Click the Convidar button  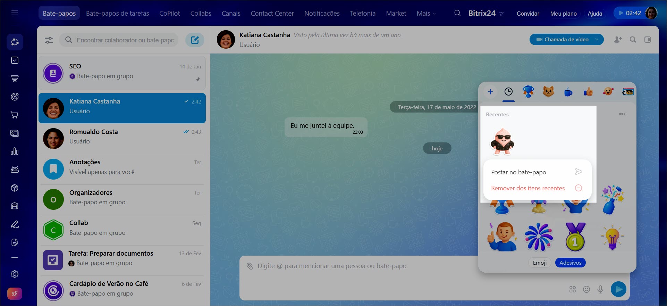pos(527,14)
